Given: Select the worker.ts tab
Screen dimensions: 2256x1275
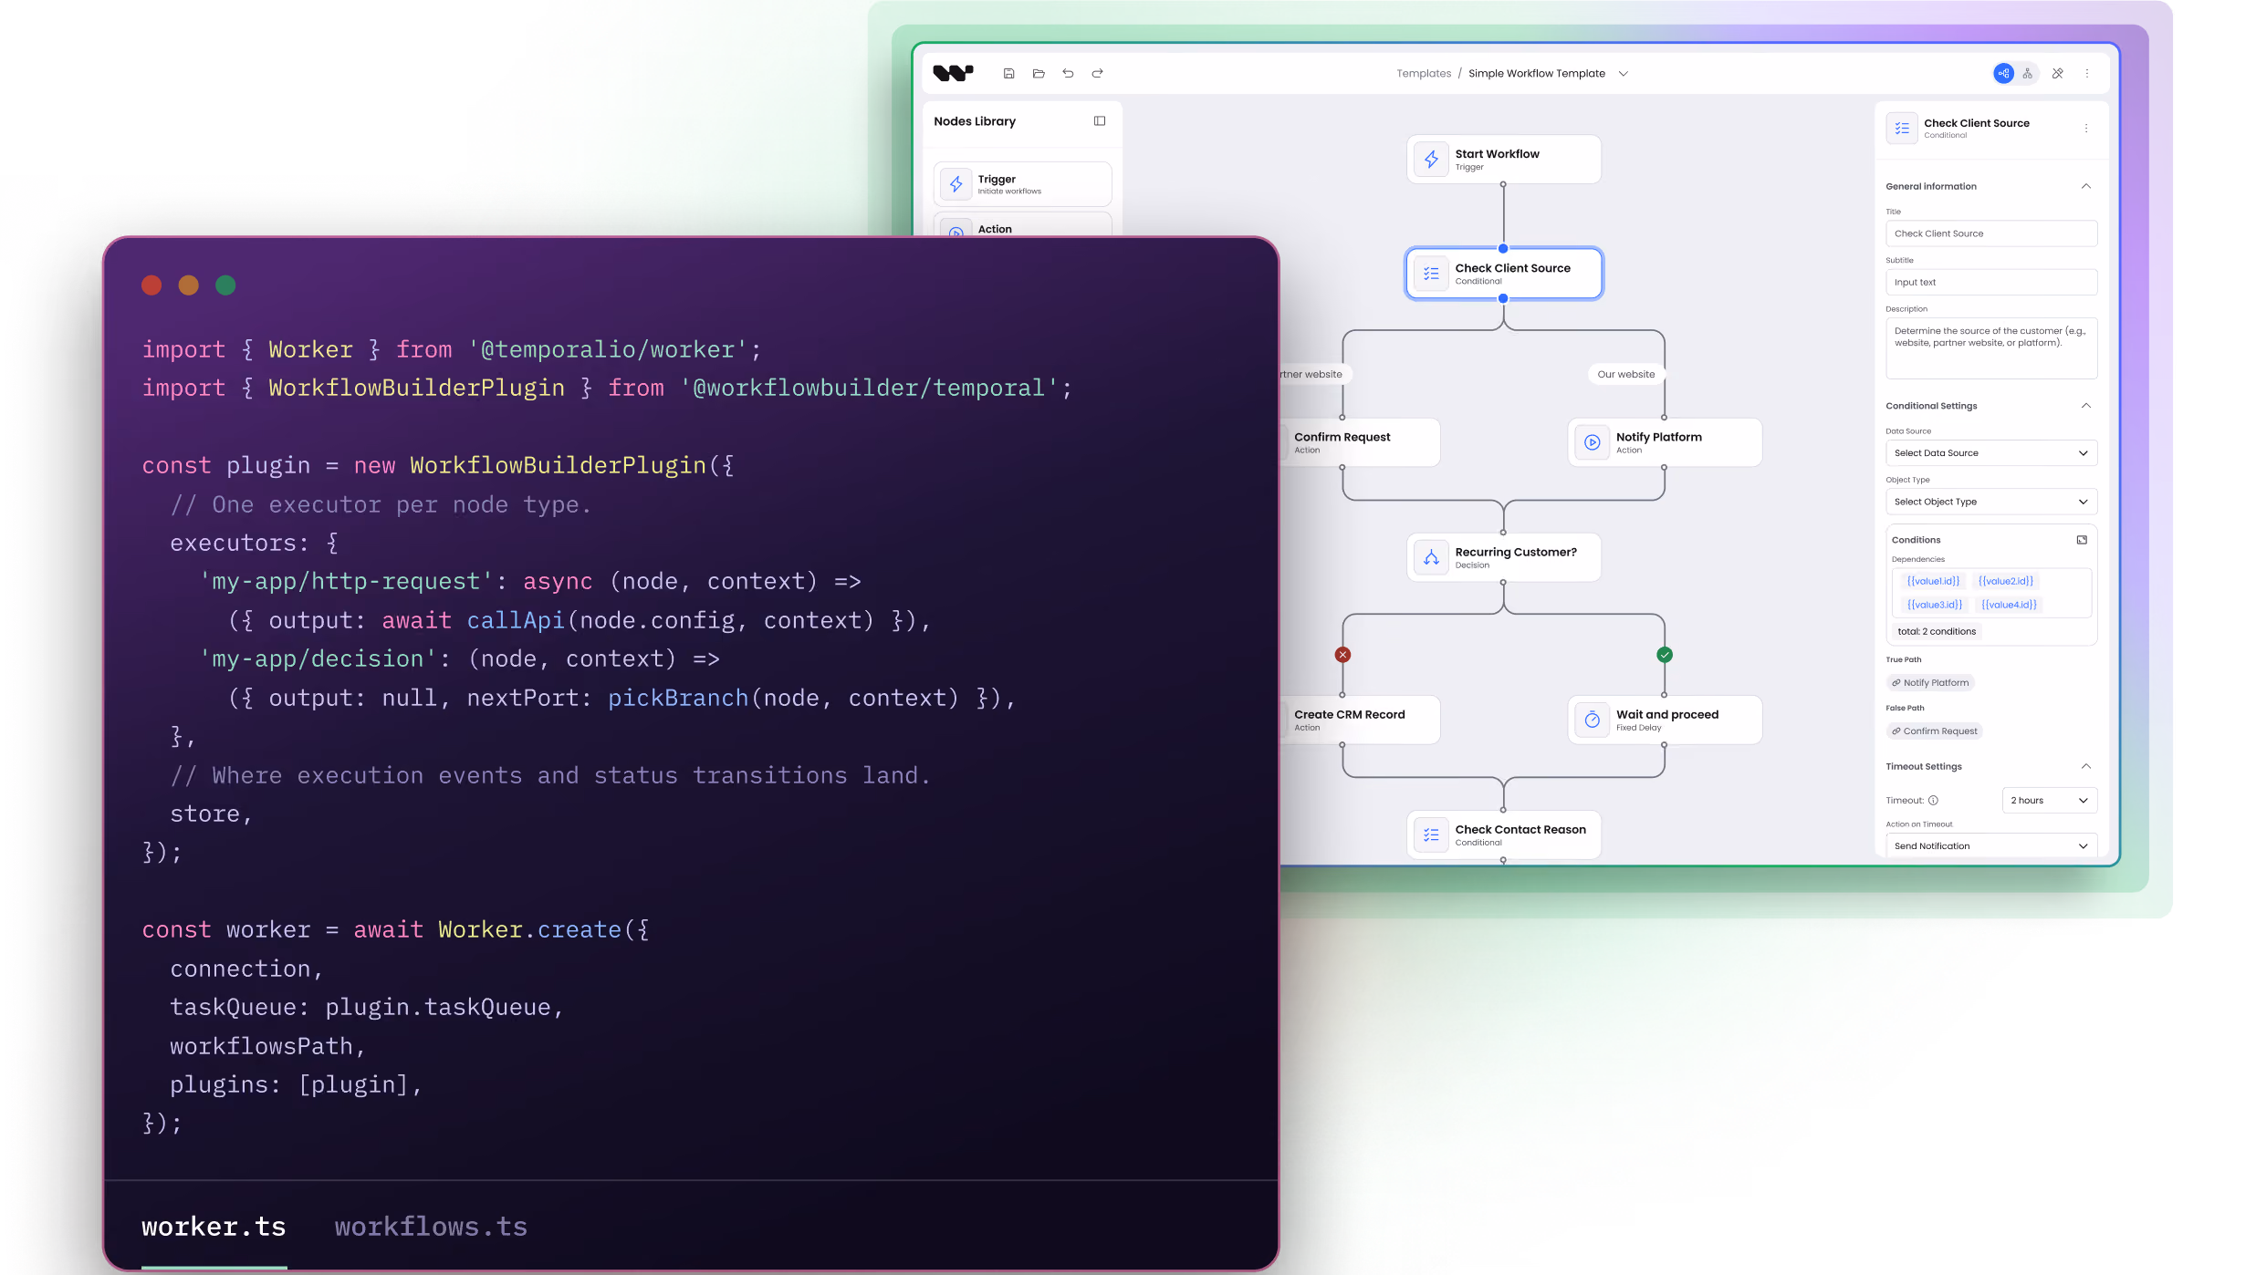Looking at the screenshot, I should pyautogui.click(x=214, y=1227).
